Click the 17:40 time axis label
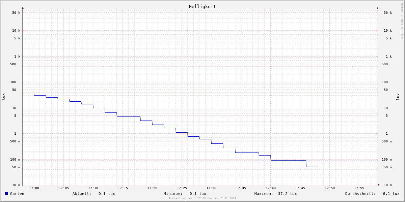 (x=271, y=188)
